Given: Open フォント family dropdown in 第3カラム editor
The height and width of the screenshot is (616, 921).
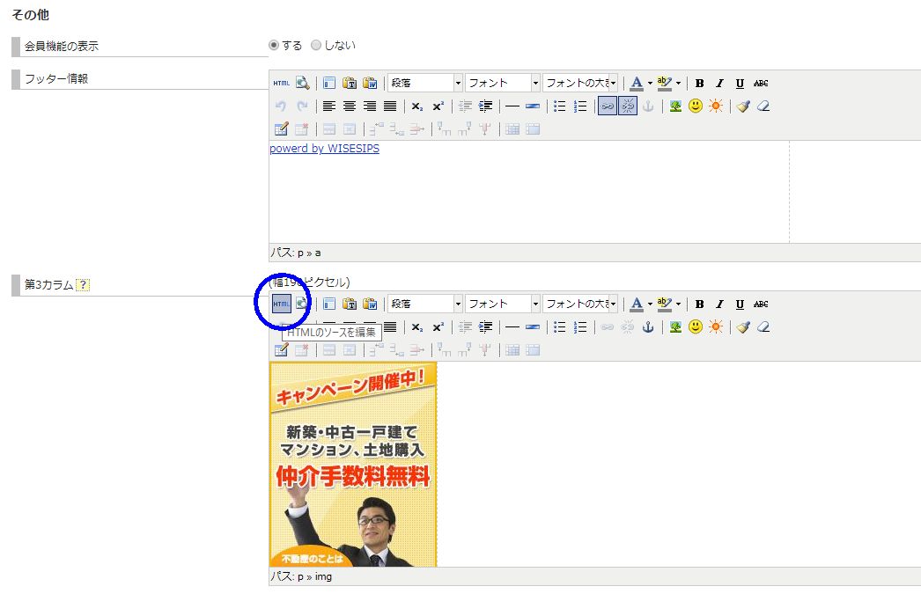Looking at the screenshot, I should 502,304.
